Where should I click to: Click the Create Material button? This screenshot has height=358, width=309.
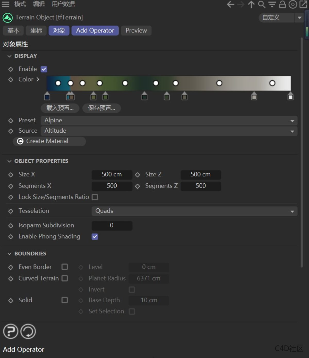coord(49,141)
